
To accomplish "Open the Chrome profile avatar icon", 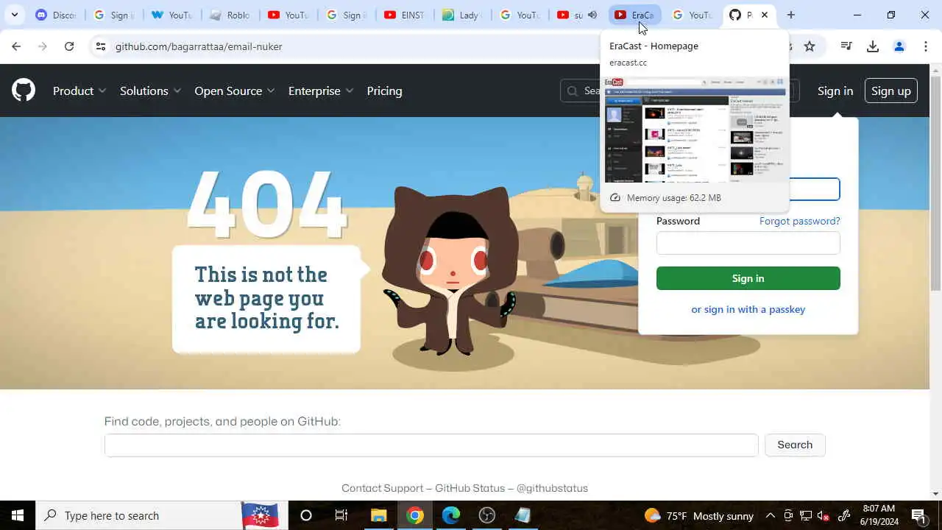I will (x=899, y=46).
